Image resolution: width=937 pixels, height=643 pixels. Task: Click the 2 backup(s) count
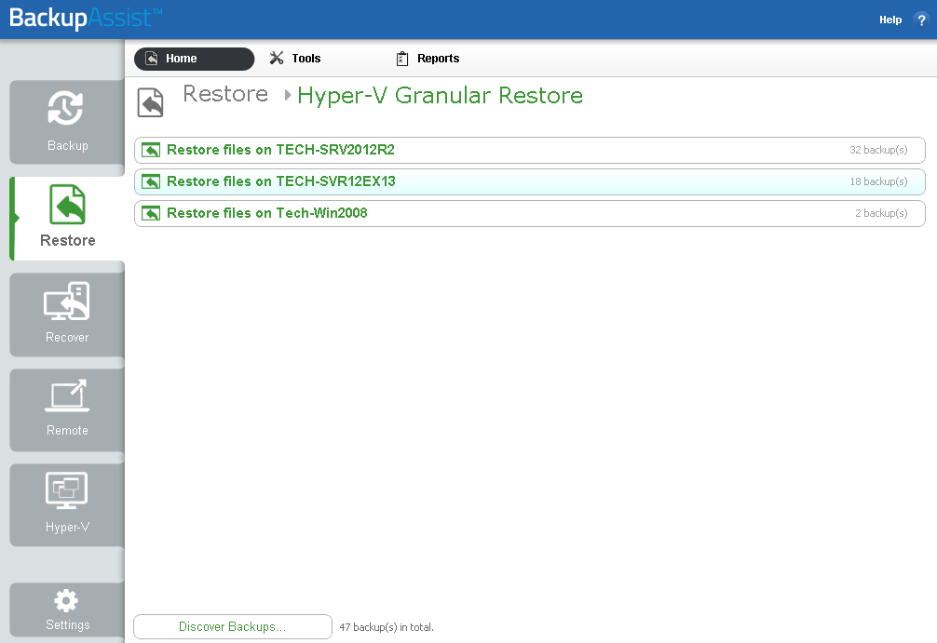click(881, 213)
